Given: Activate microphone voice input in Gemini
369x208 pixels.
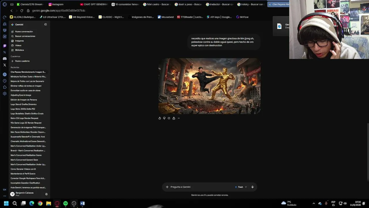Looking at the screenshot, I should pos(253,187).
